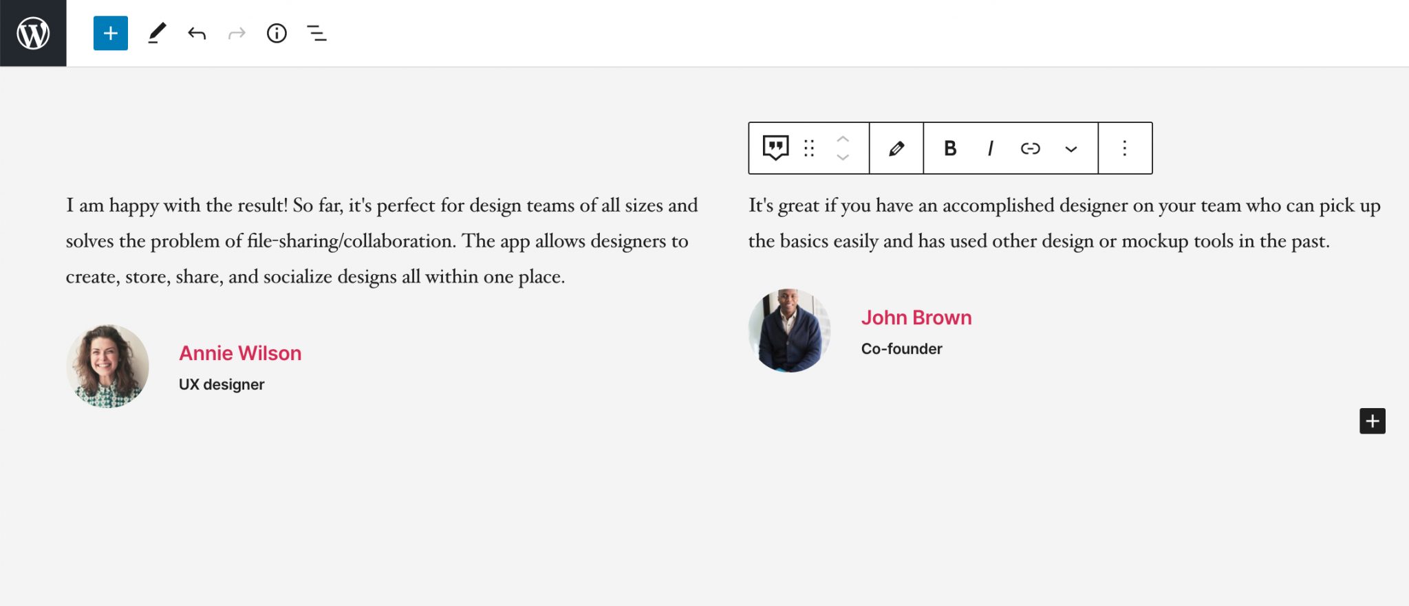Insert a link in text

point(1030,148)
